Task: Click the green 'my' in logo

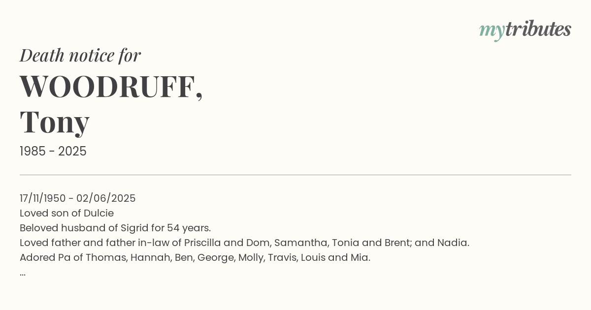Action: click(x=492, y=32)
